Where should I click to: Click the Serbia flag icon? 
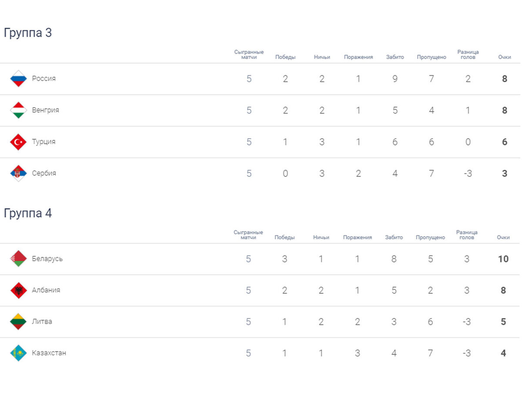coord(18,173)
